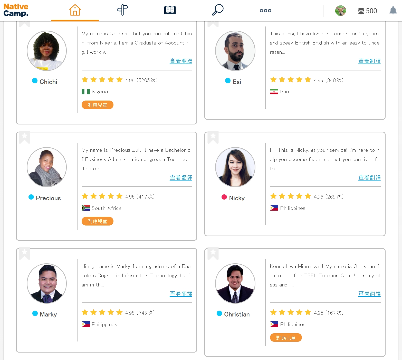View translation of Chichi's introduction
The width and height of the screenshot is (402, 360).
[181, 61]
